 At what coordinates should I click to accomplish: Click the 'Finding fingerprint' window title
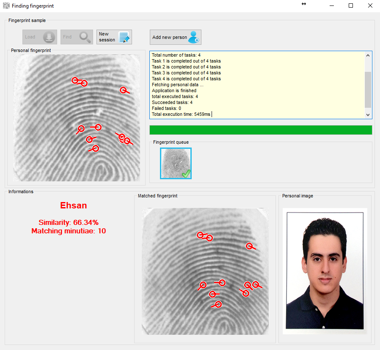33,6
